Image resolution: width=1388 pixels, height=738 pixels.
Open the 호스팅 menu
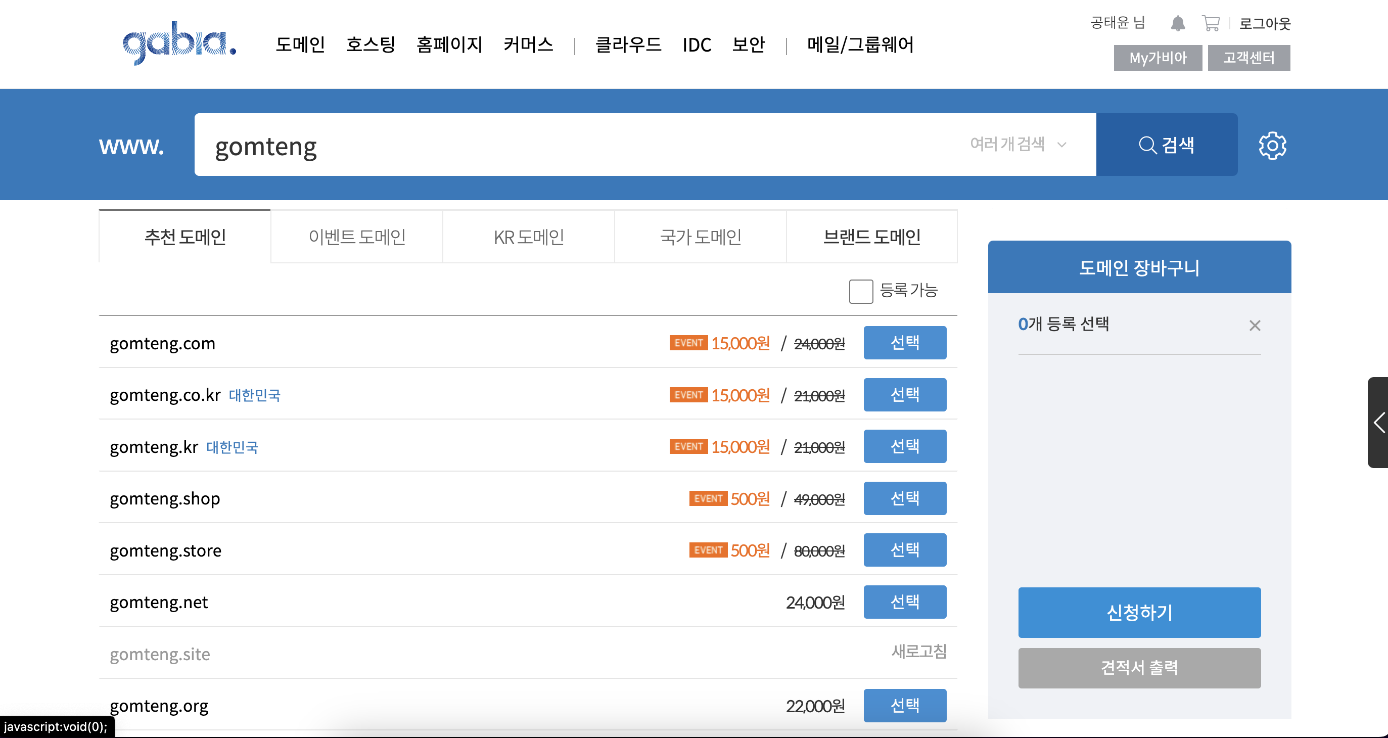[x=371, y=44]
